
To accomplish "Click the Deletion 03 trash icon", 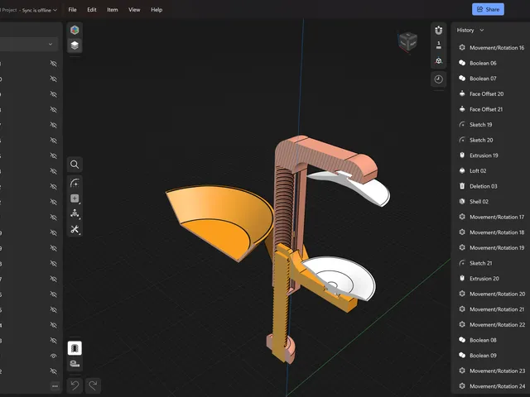I will [x=462, y=186].
